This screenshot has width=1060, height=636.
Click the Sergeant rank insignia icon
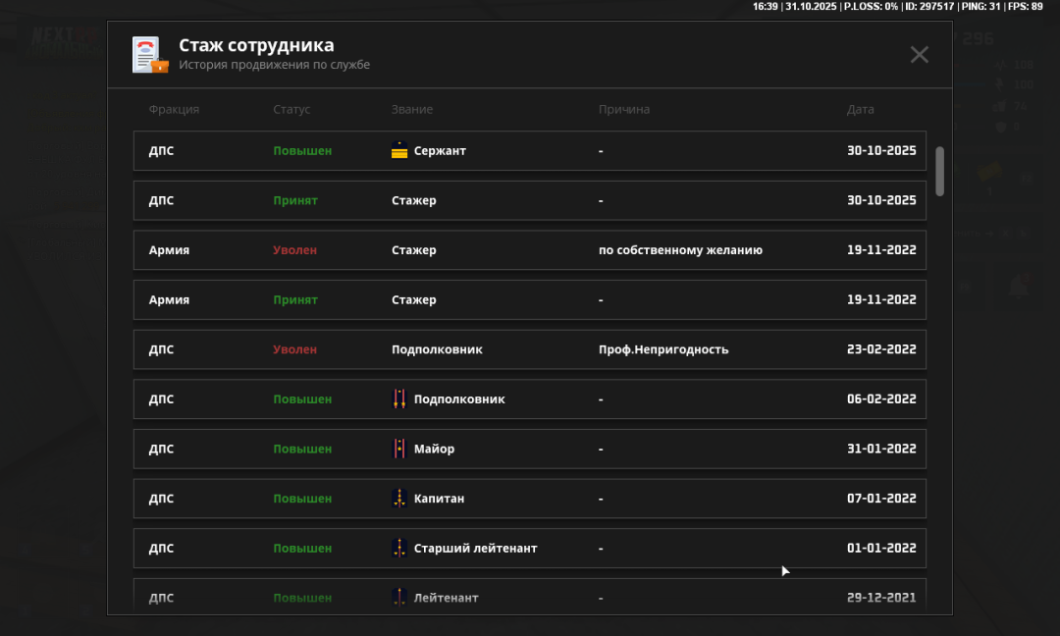[399, 151]
